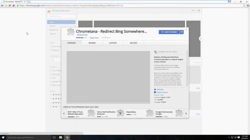Click the chrome.google.com address bar
The height and width of the screenshot is (140, 250).
129,5
